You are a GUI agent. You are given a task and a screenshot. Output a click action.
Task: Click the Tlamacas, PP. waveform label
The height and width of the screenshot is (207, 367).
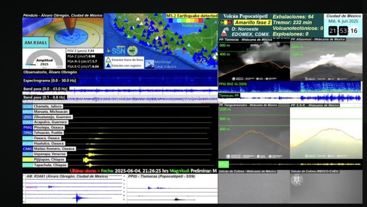point(229,95)
